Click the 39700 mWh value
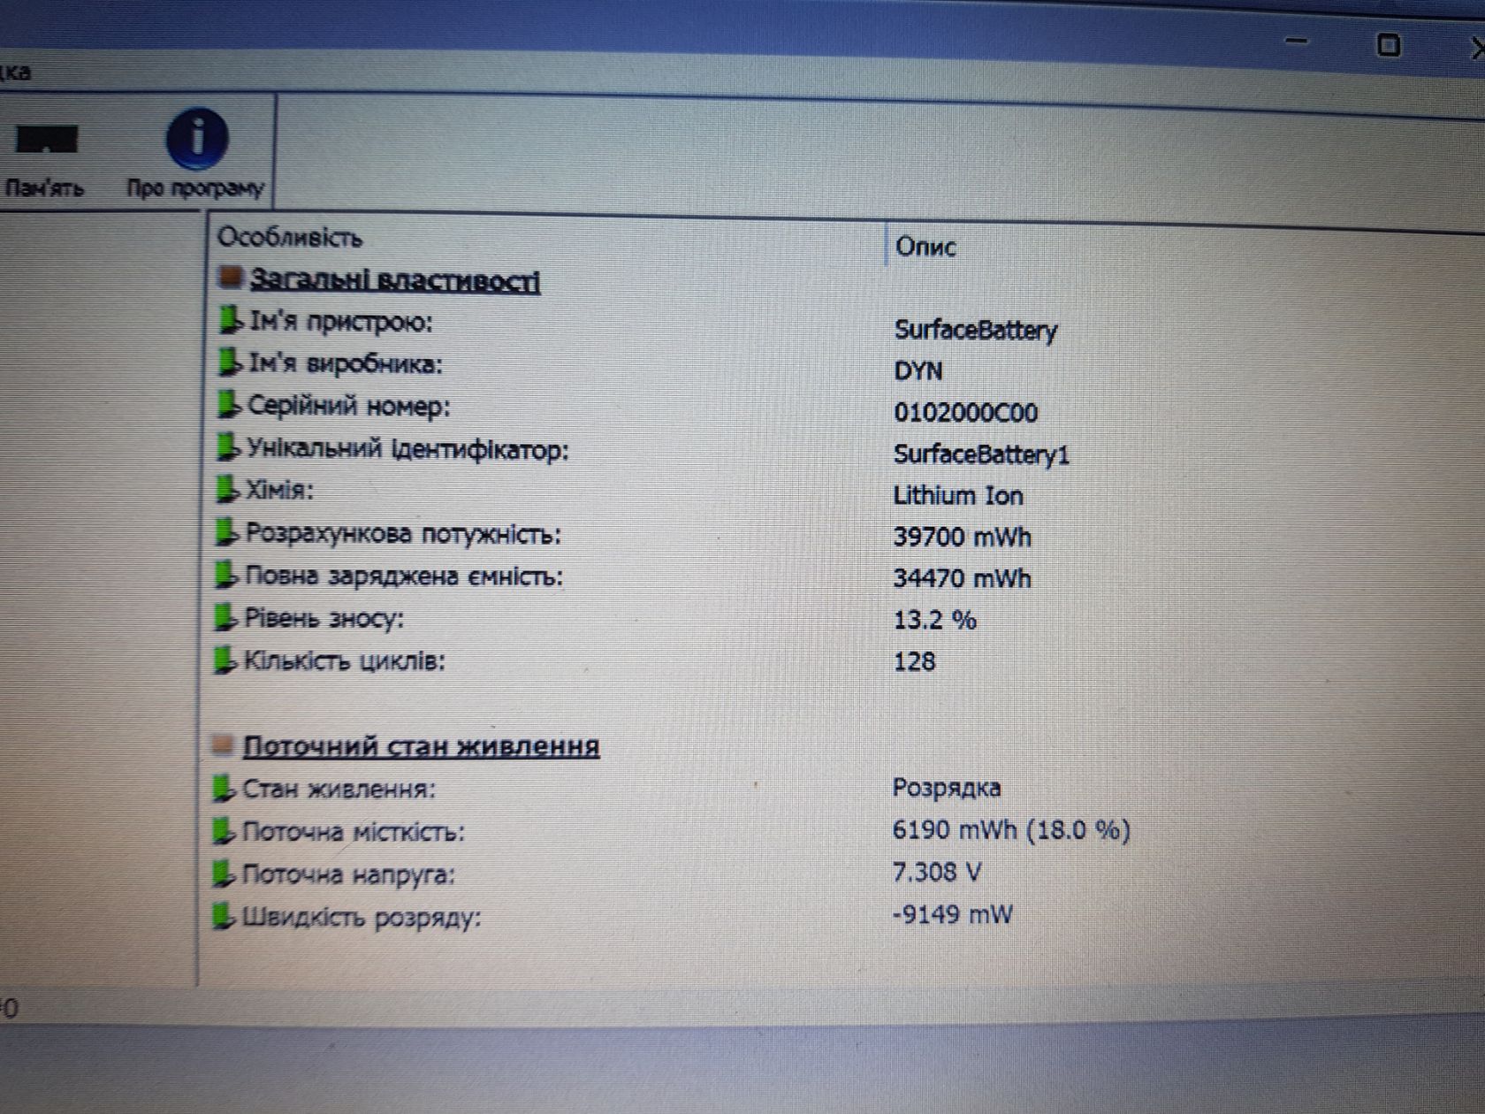This screenshot has width=1485, height=1114. click(x=962, y=537)
